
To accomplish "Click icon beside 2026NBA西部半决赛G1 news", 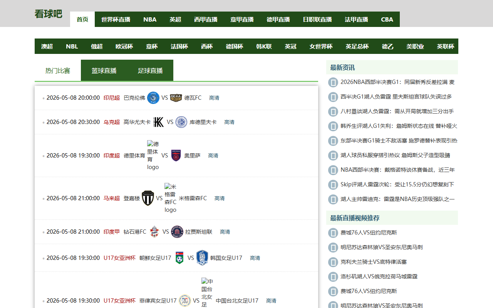I will pyautogui.click(x=333, y=82).
